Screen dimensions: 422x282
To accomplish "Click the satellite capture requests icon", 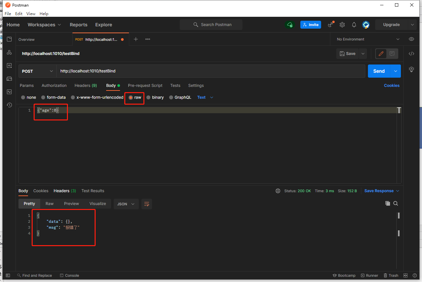I will click(x=331, y=25).
